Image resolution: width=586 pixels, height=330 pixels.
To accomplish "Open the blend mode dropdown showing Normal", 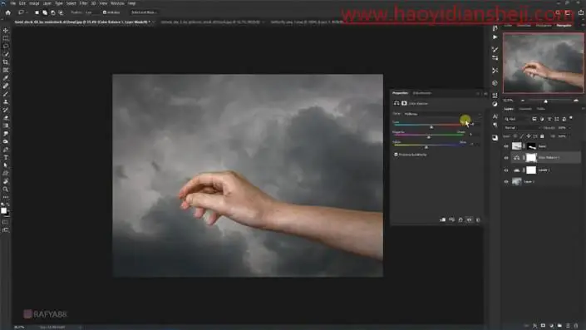I will [522, 128].
